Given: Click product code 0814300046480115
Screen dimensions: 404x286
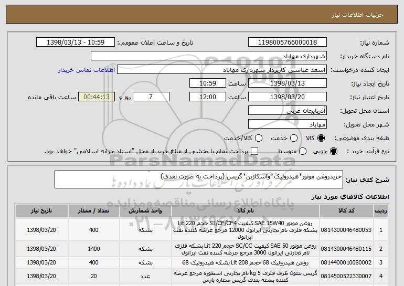Looking at the screenshot, I should click(346, 249).
